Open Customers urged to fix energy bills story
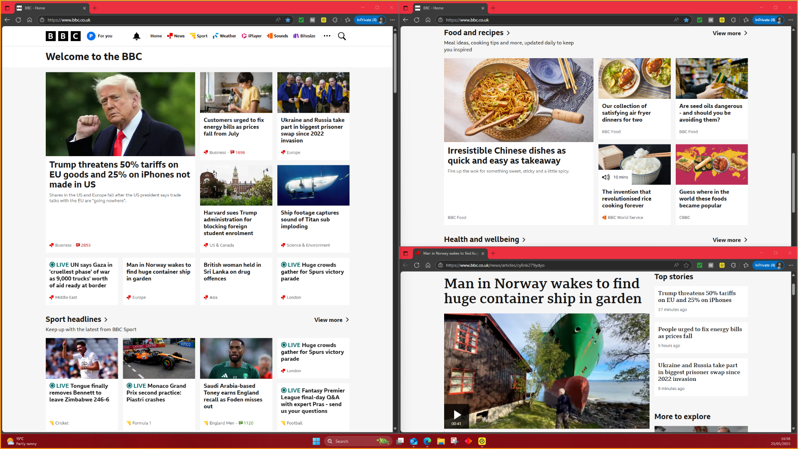This screenshot has width=798, height=449. (x=234, y=127)
